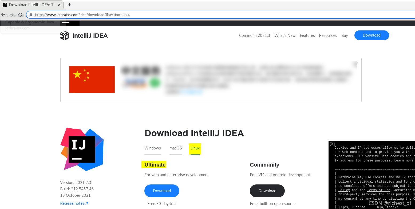The image size is (415, 209).
Task: Click the Build: 212.5457.46 text
Action: 77,189
